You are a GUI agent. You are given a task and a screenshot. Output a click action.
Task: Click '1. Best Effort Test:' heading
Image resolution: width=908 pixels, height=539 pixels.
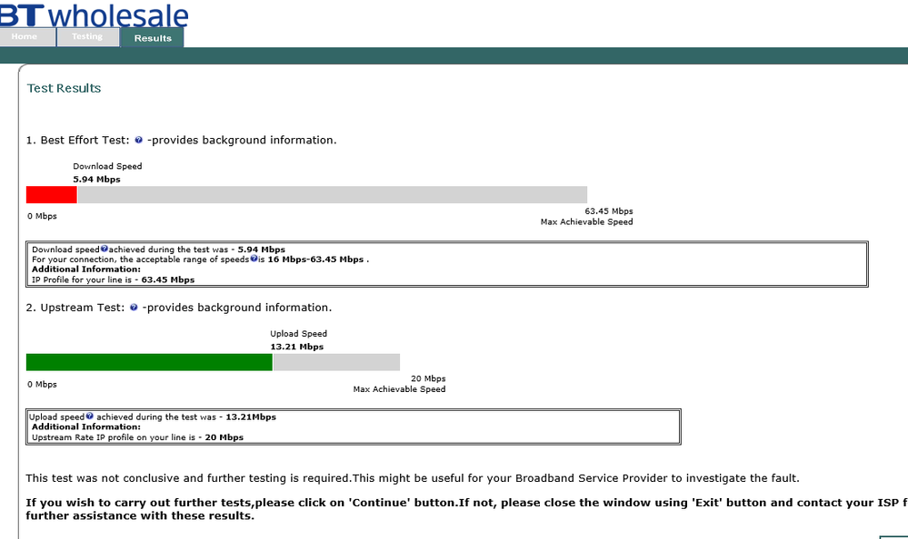pyautogui.click(x=77, y=141)
